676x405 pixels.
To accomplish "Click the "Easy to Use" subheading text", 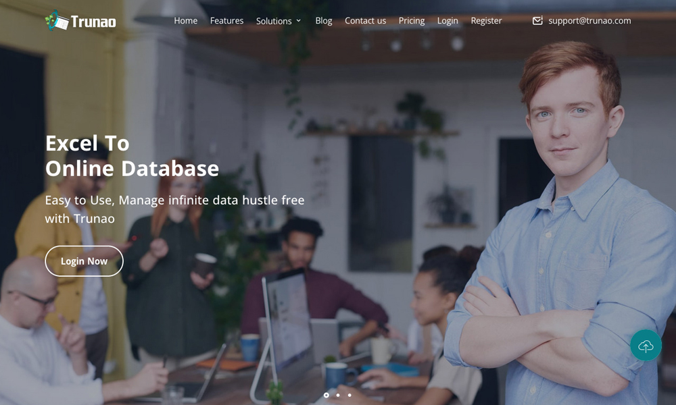I will tap(174, 209).
